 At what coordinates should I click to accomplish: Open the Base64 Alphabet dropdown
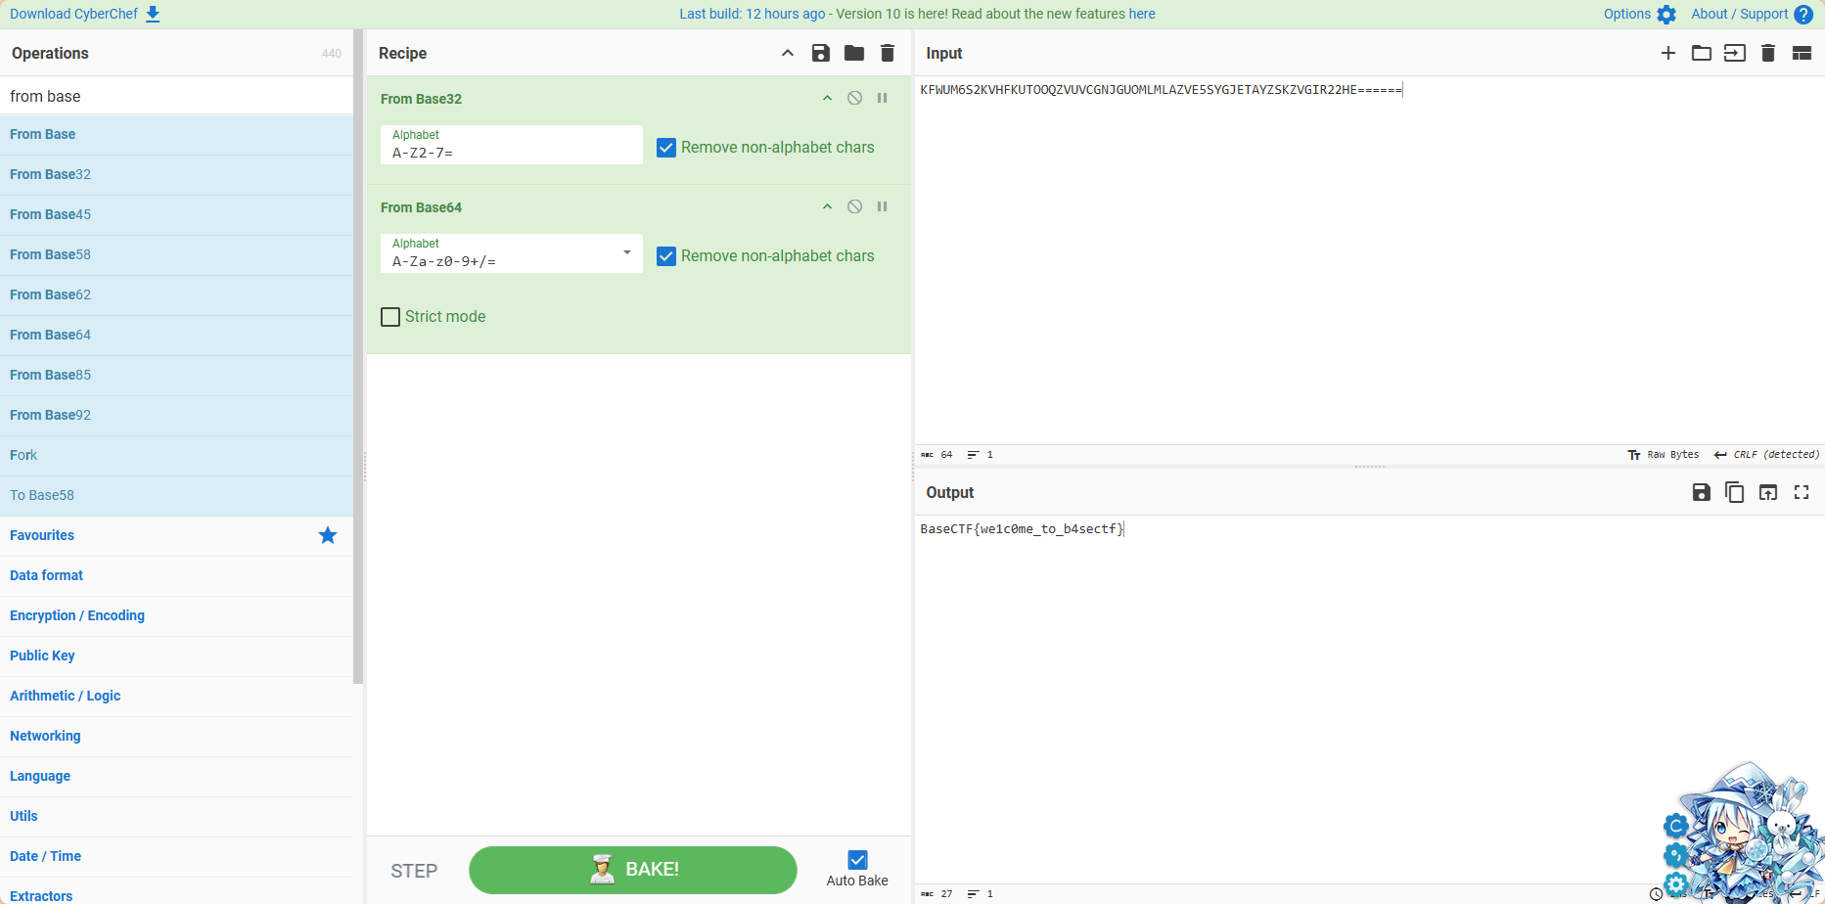coord(627,252)
